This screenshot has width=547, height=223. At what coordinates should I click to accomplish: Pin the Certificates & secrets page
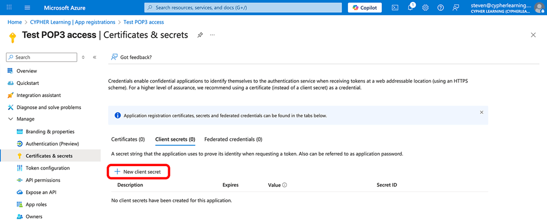point(200,35)
